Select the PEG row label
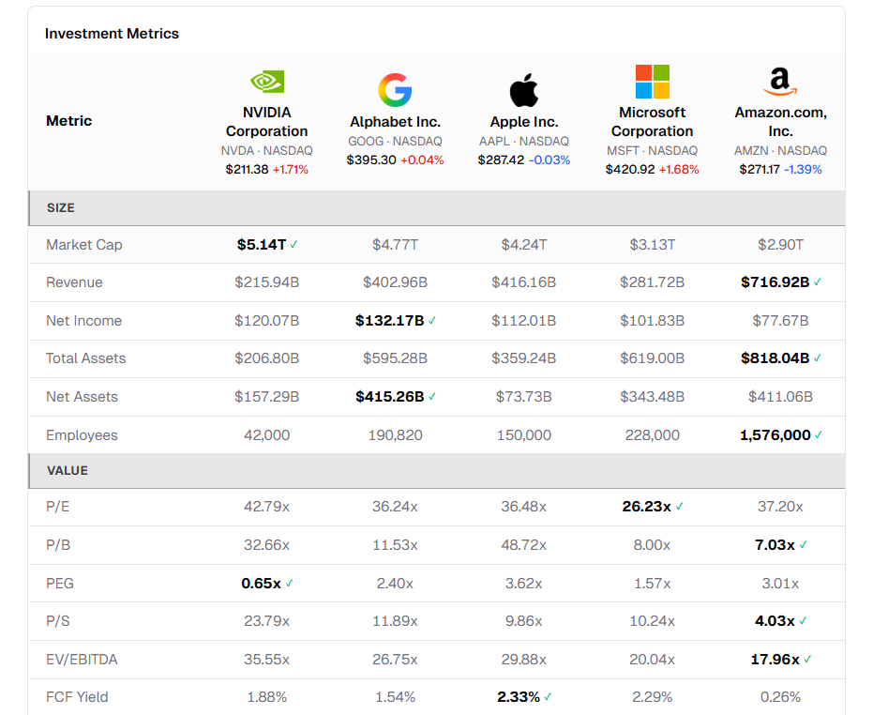Viewport: 873px width, 715px height. (60, 584)
